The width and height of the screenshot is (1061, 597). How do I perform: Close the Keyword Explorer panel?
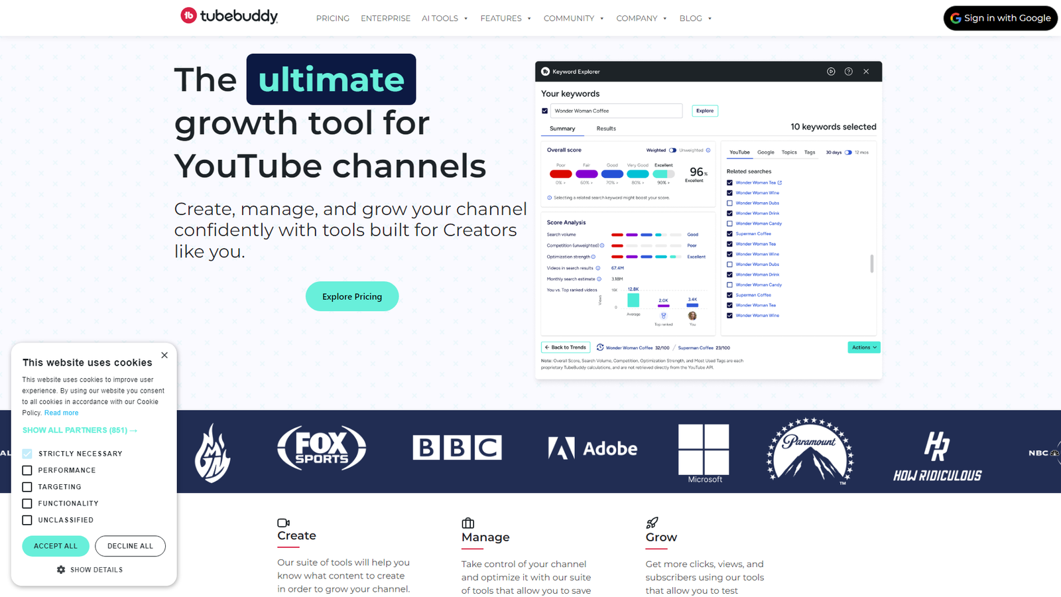866,72
